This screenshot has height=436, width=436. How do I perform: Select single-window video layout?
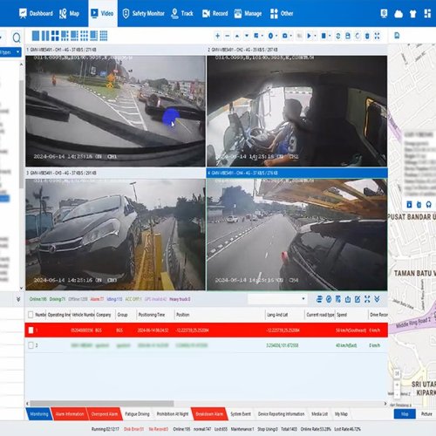click(x=36, y=36)
